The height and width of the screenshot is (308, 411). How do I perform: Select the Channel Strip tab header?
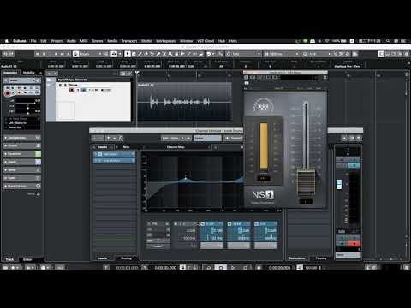[x=176, y=147]
